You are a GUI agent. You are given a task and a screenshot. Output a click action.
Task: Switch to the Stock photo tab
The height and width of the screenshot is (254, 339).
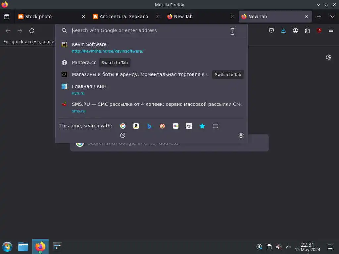click(51, 17)
